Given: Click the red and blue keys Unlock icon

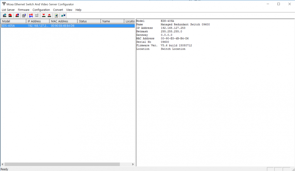Looking at the screenshot, I should pos(31,15).
